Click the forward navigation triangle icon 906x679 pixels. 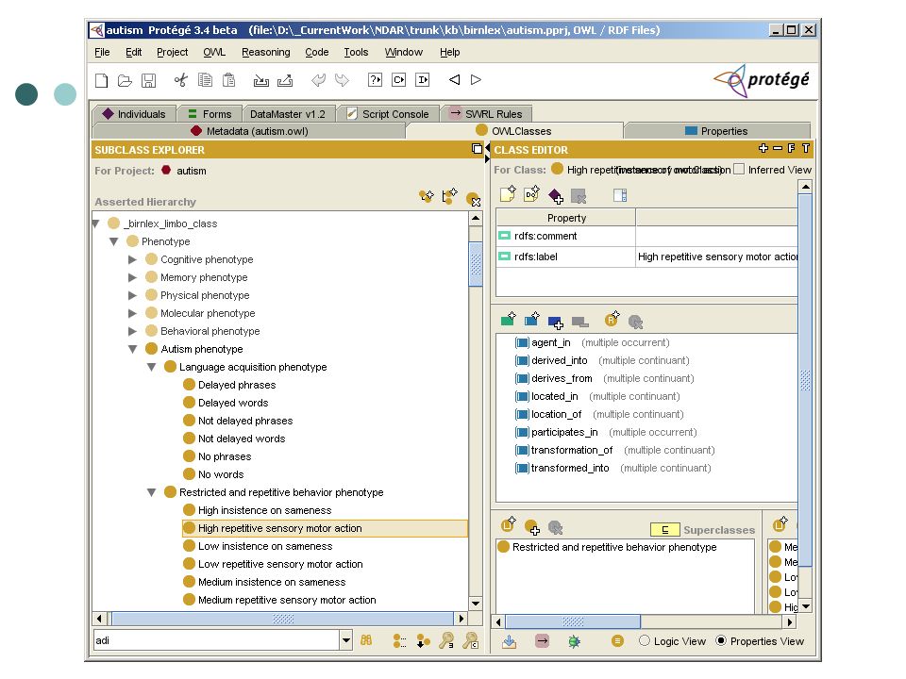pos(476,79)
